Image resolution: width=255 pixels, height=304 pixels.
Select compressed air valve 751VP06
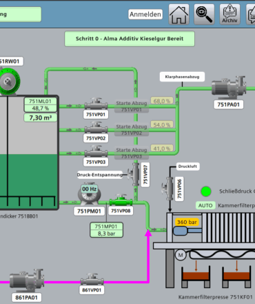pos(168,189)
